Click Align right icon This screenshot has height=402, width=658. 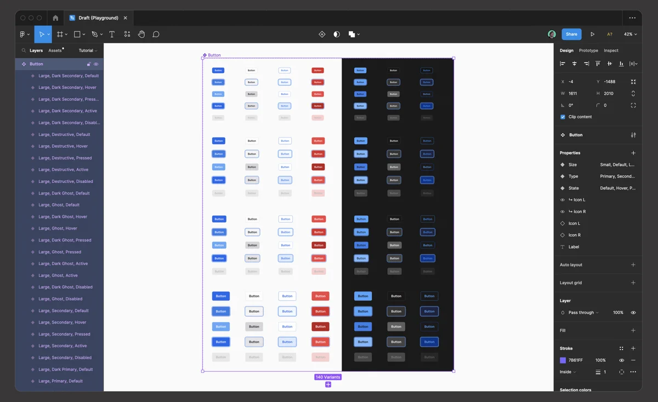(x=586, y=64)
